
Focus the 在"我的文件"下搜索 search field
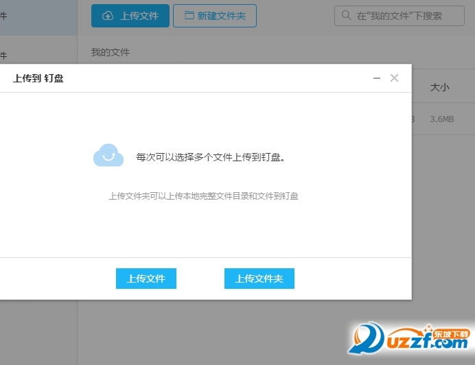pyautogui.click(x=399, y=16)
